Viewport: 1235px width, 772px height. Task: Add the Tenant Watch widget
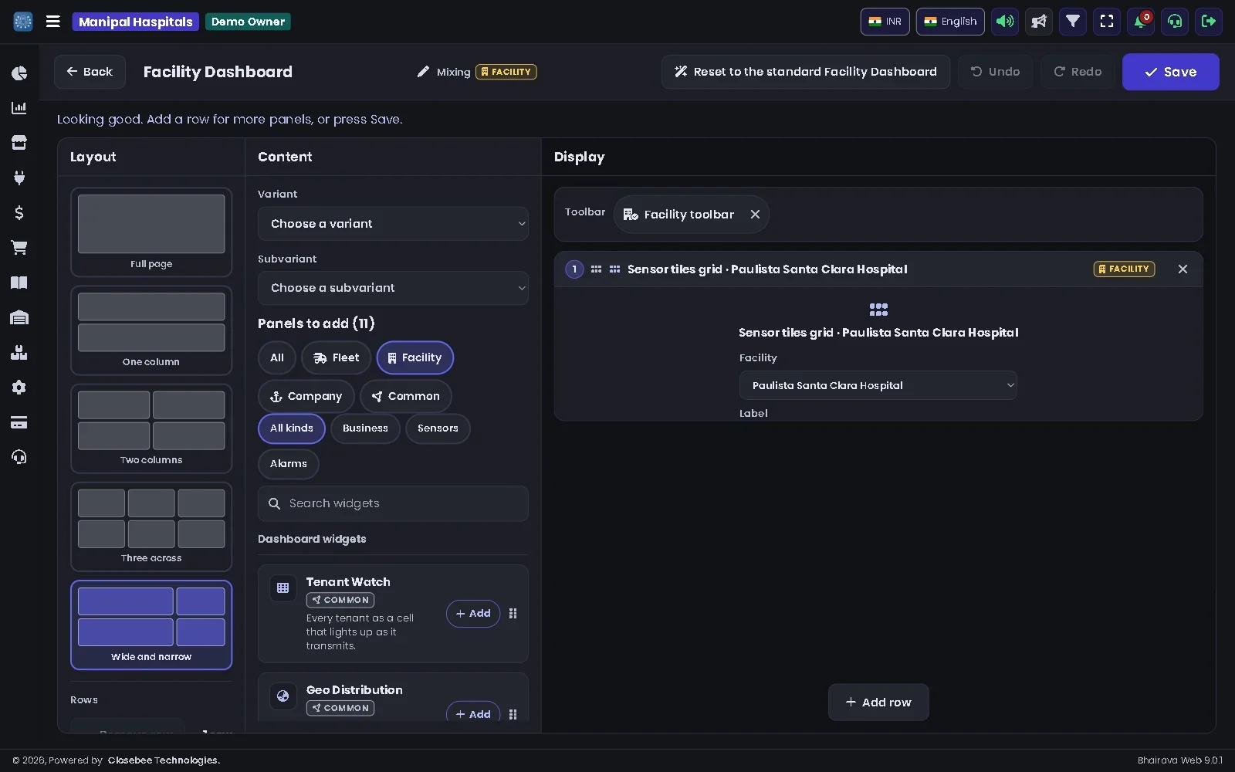tap(473, 614)
